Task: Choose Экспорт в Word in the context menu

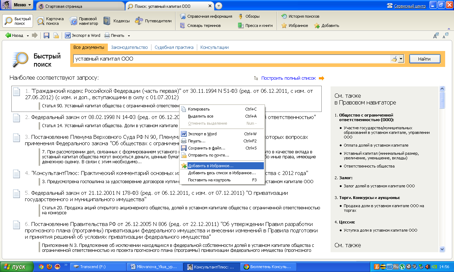Action: (x=222, y=134)
